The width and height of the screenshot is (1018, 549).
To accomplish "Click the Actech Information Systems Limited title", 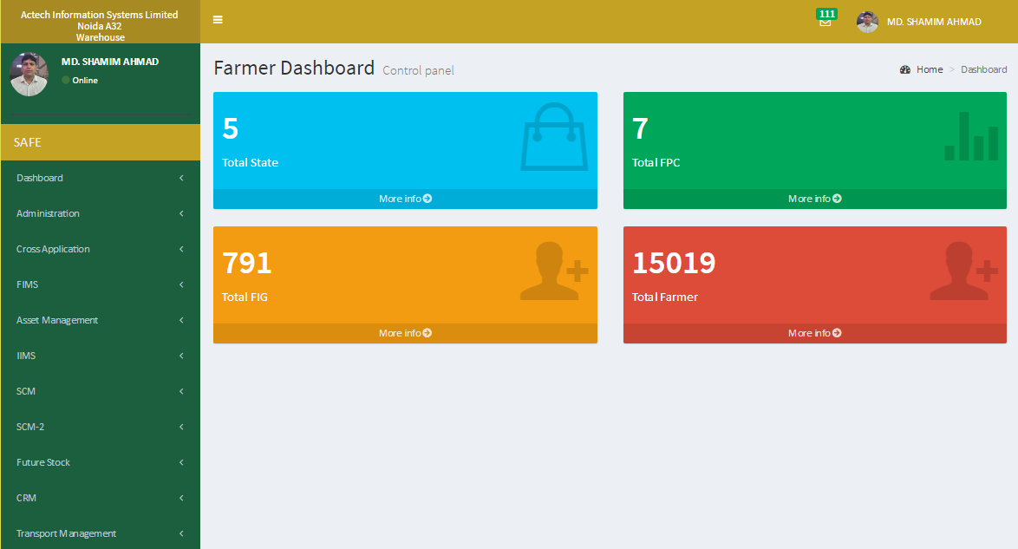I will pos(100,14).
